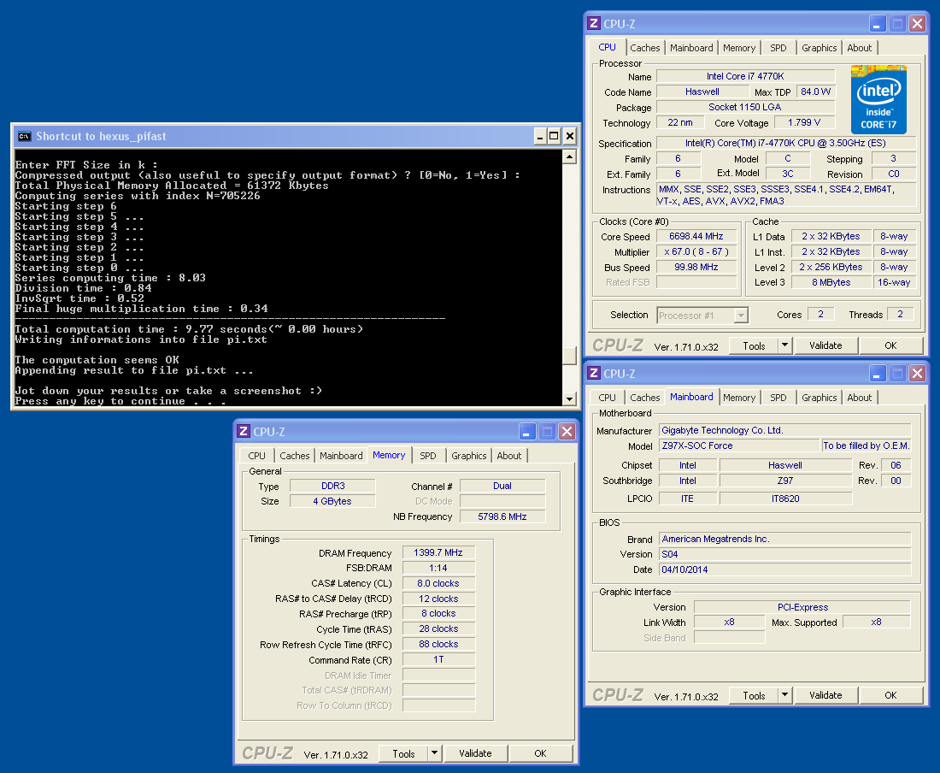Click the multiplier value x 67.0
This screenshot has width=940, height=773.
(x=696, y=252)
